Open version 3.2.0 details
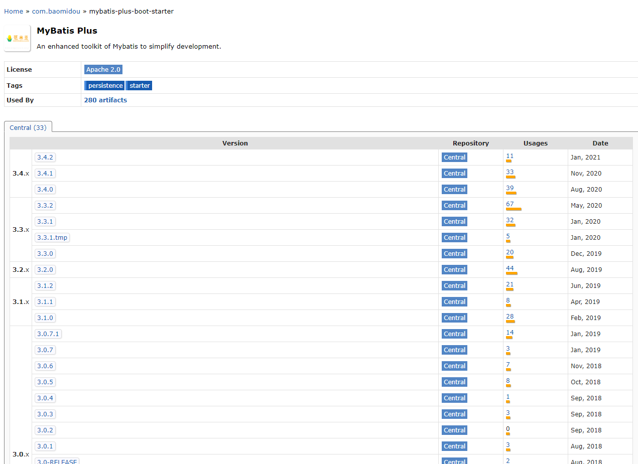The width and height of the screenshot is (638, 464). coord(45,269)
